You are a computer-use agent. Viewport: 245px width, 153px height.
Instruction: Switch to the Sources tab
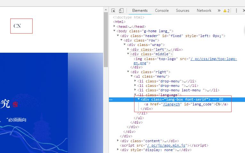click(183, 11)
